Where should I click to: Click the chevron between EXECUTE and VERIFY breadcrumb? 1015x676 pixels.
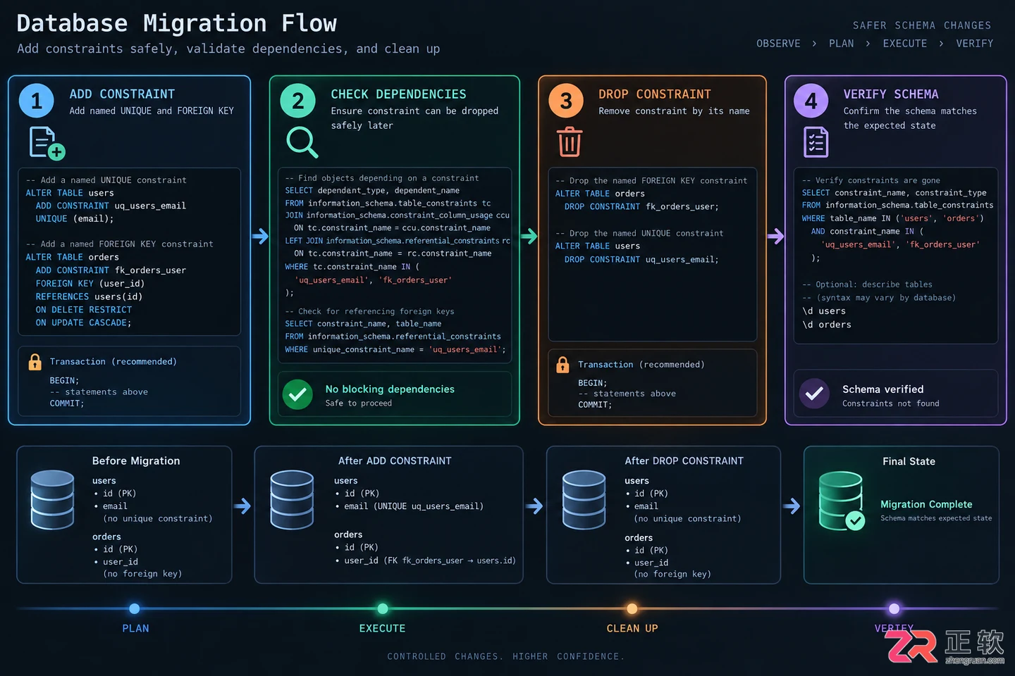coord(941,44)
